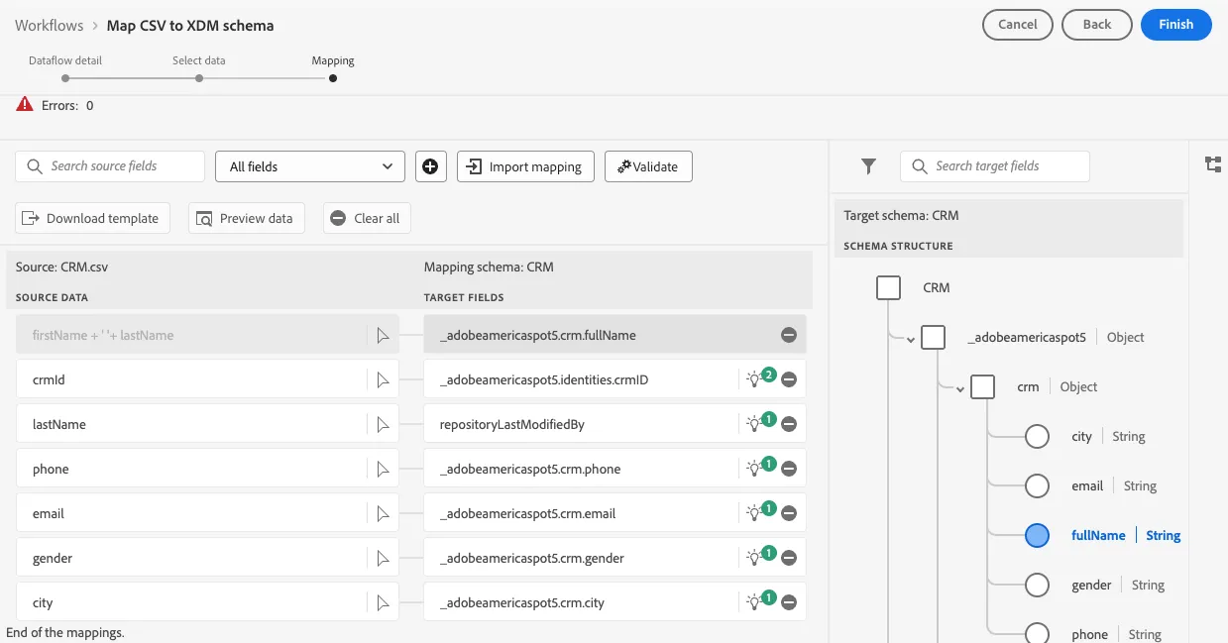Click the Search source fields box

(110, 166)
